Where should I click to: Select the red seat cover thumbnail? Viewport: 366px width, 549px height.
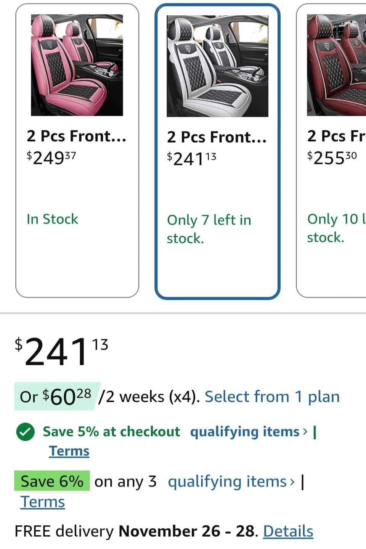point(336,65)
